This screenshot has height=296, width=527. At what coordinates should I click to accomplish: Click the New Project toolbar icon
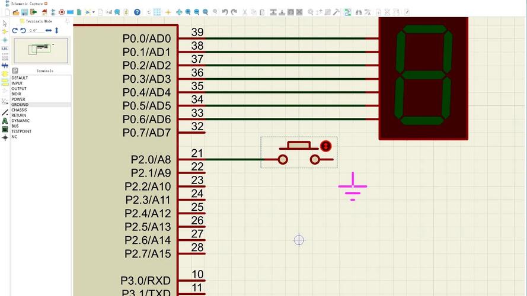click(7, 12)
